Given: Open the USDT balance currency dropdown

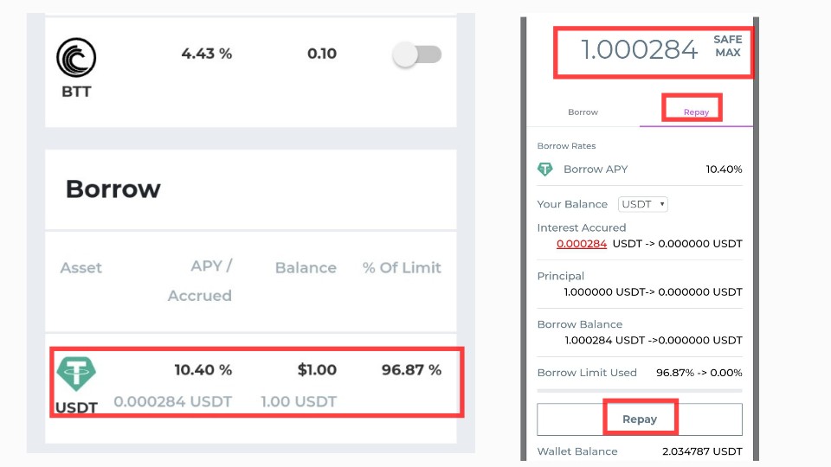Looking at the screenshot, I should coord(643,204).
